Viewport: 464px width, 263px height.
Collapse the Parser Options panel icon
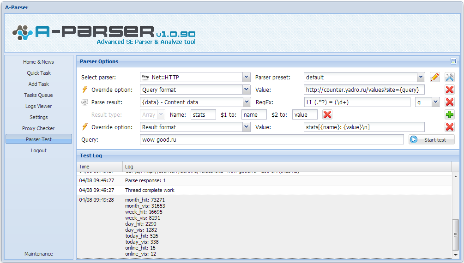click(453, 61)
